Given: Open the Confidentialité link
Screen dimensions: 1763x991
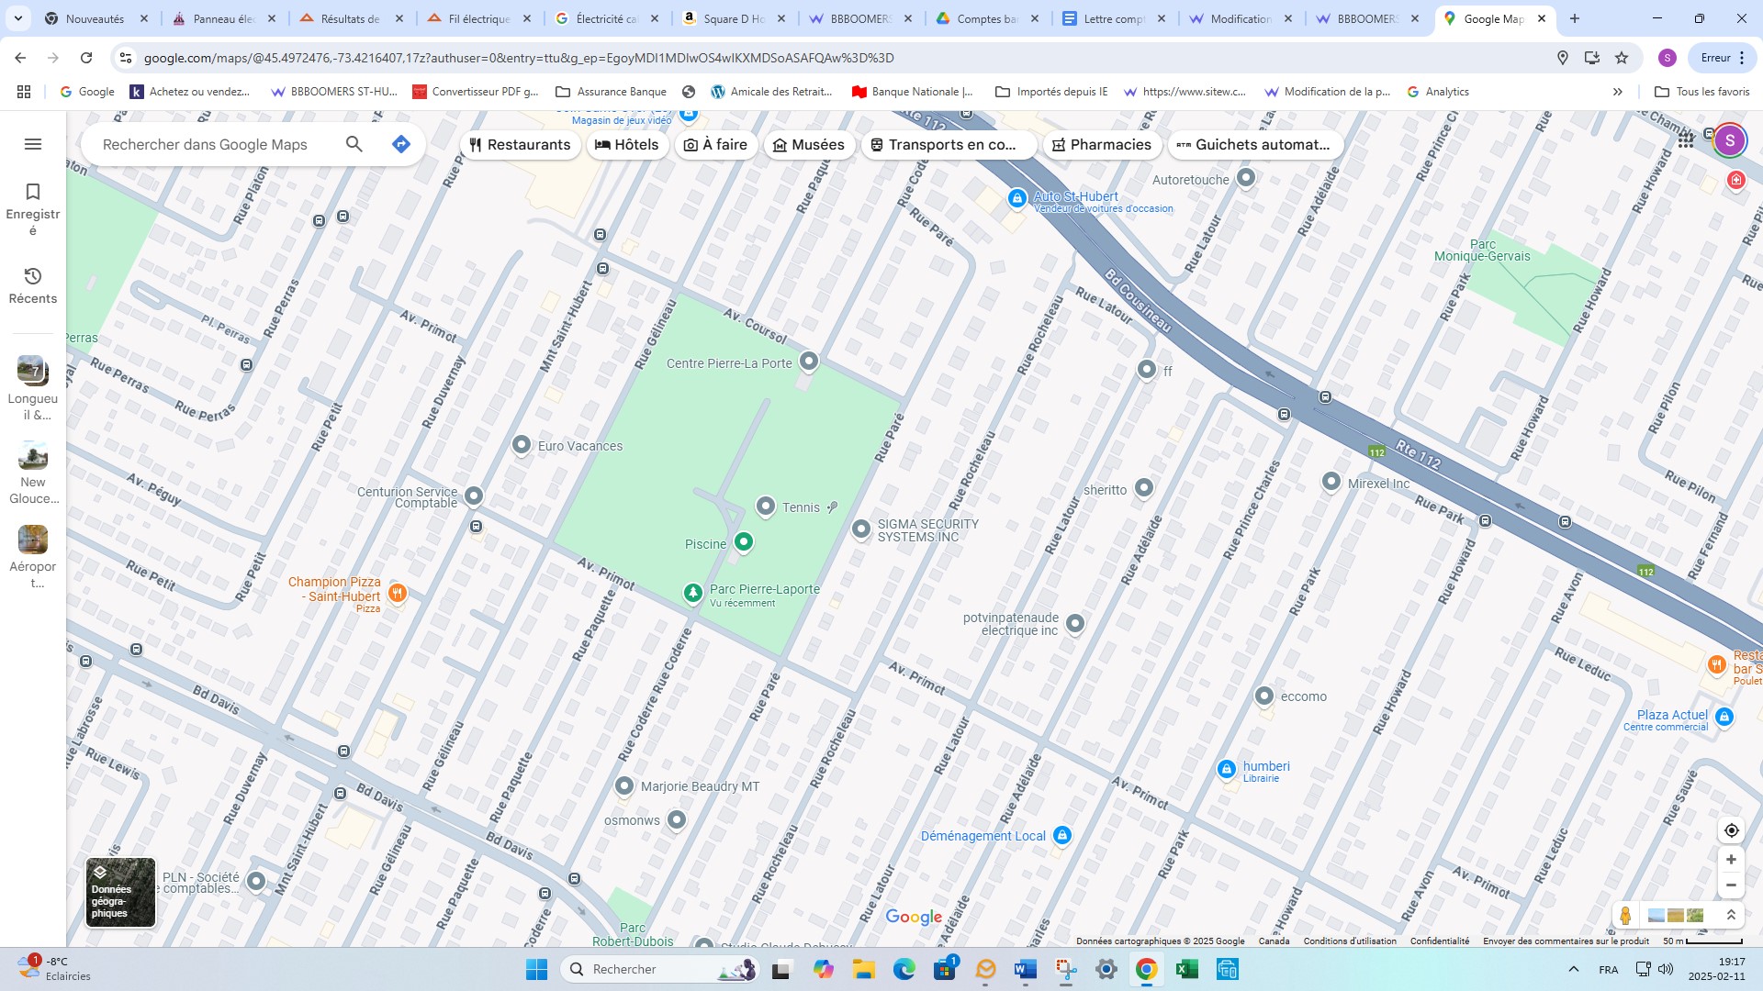Looking at the screenshot, I should pyautogui.click(x=1439, y=941).
